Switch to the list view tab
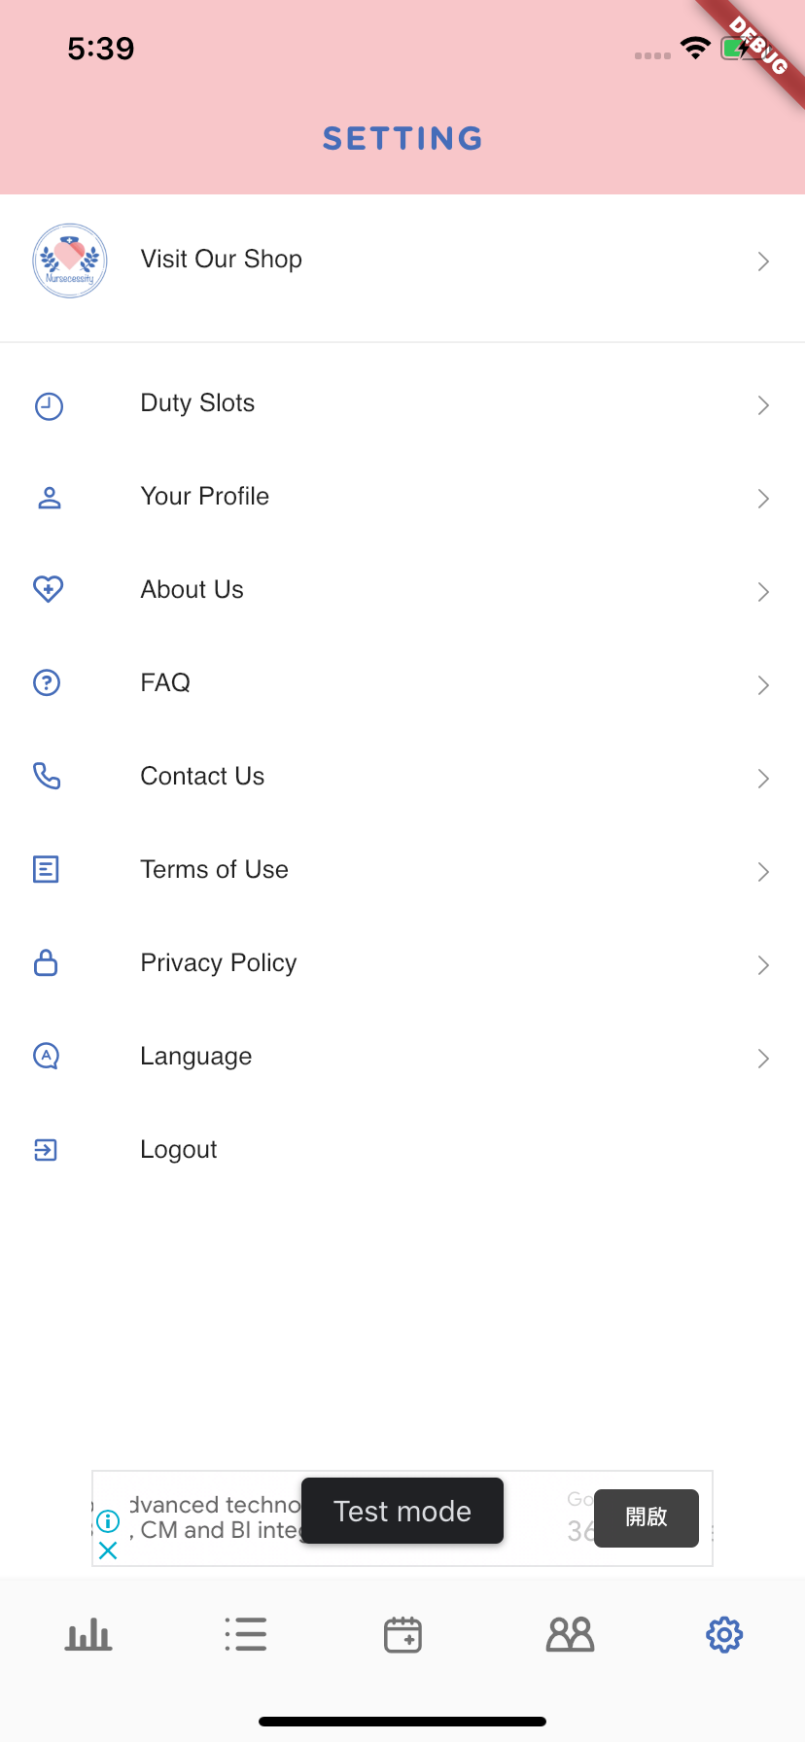Image resolution: width=805 pixels, height=1742 pixels. click(245, 1635)
